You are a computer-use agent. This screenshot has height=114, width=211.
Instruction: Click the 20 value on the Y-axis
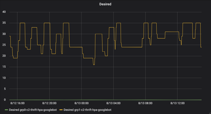coord(4,56)
